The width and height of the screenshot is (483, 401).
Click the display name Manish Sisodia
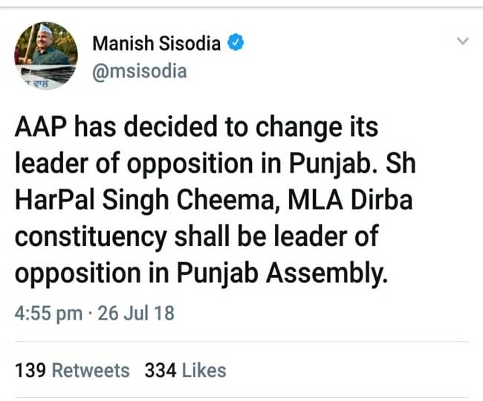[x=156, y=43]
